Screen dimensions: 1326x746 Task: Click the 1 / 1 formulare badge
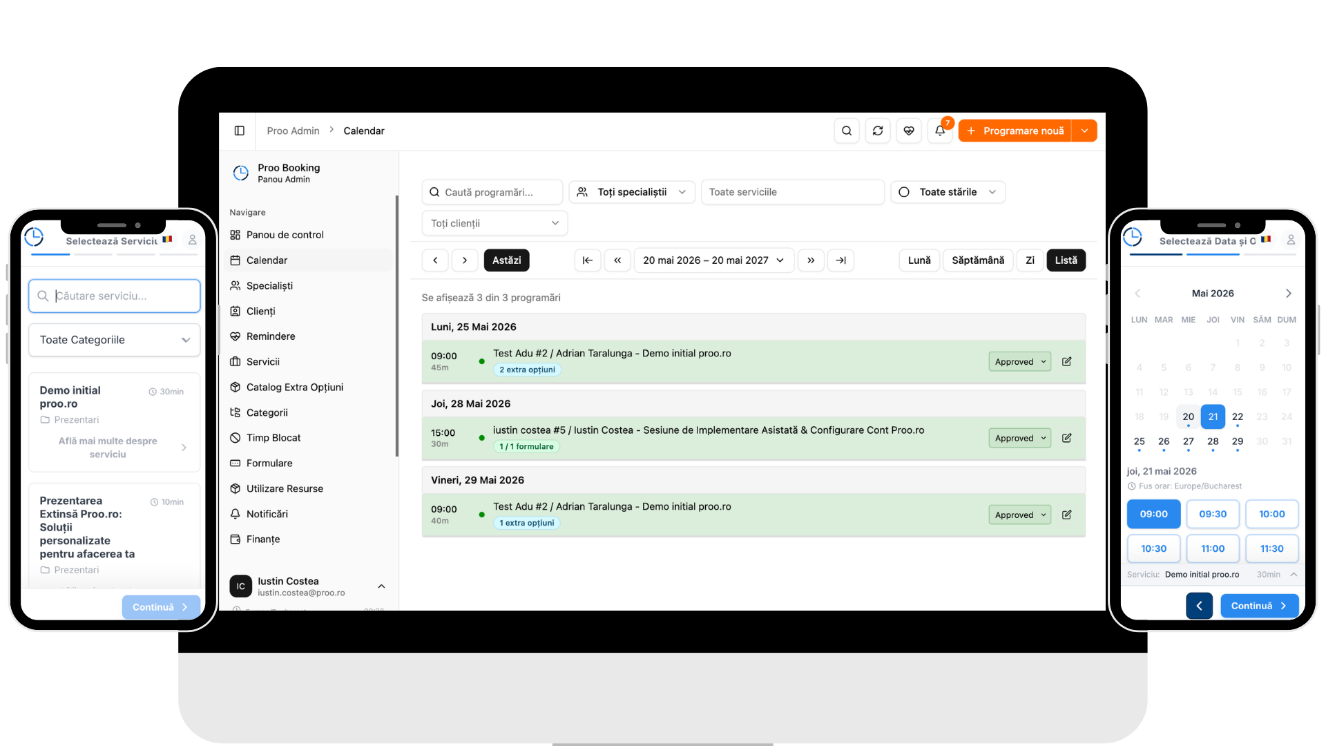(x=527, y=446)
